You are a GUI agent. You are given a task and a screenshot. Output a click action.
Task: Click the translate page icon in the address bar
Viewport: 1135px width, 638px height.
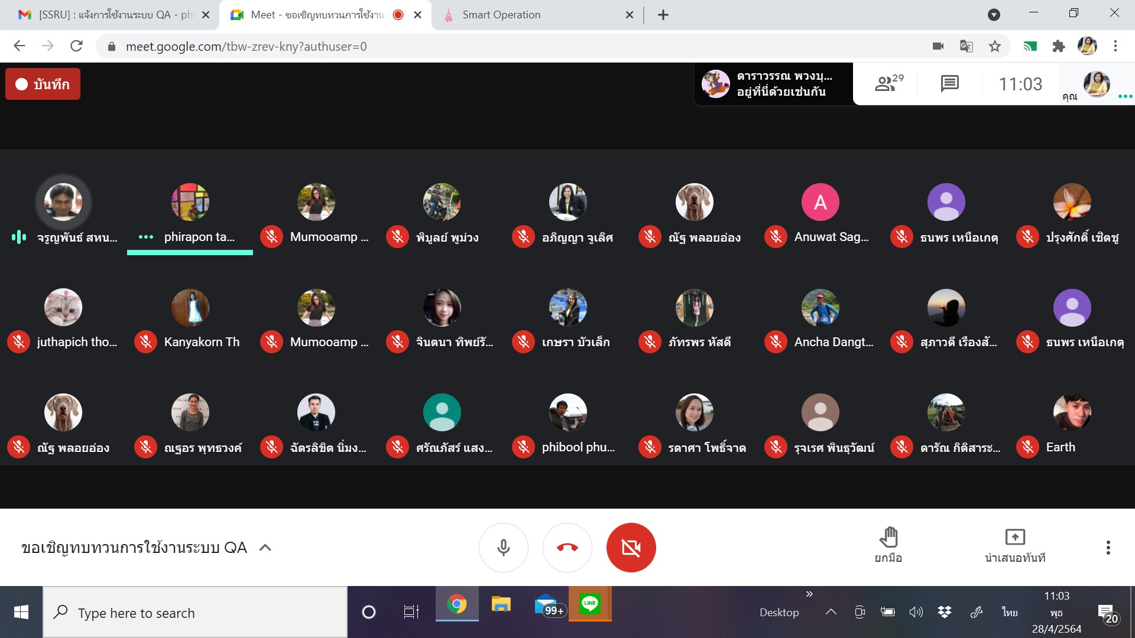tap(966, 46)
